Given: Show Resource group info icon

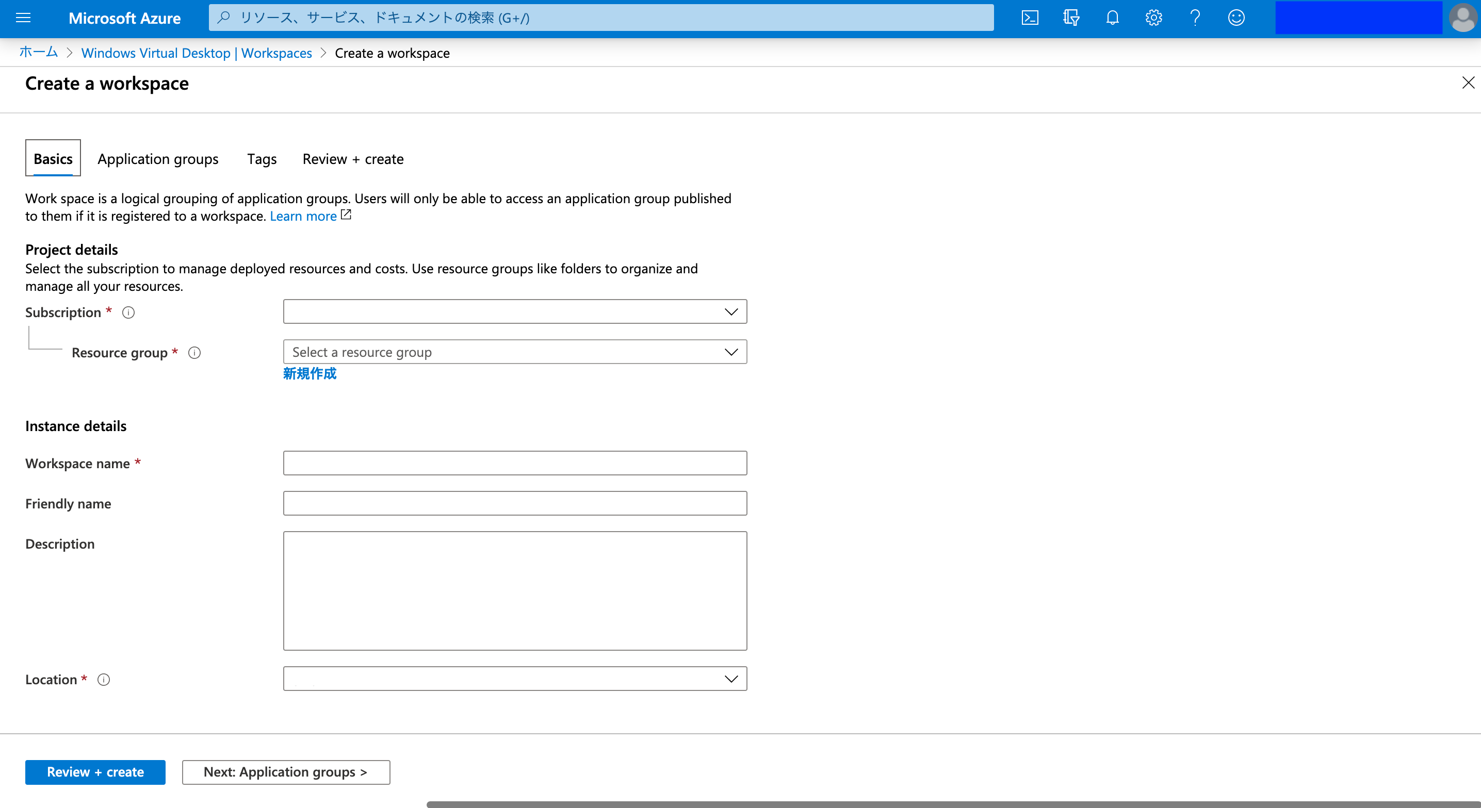Looking at the screenshot, I should click(194, 353).
